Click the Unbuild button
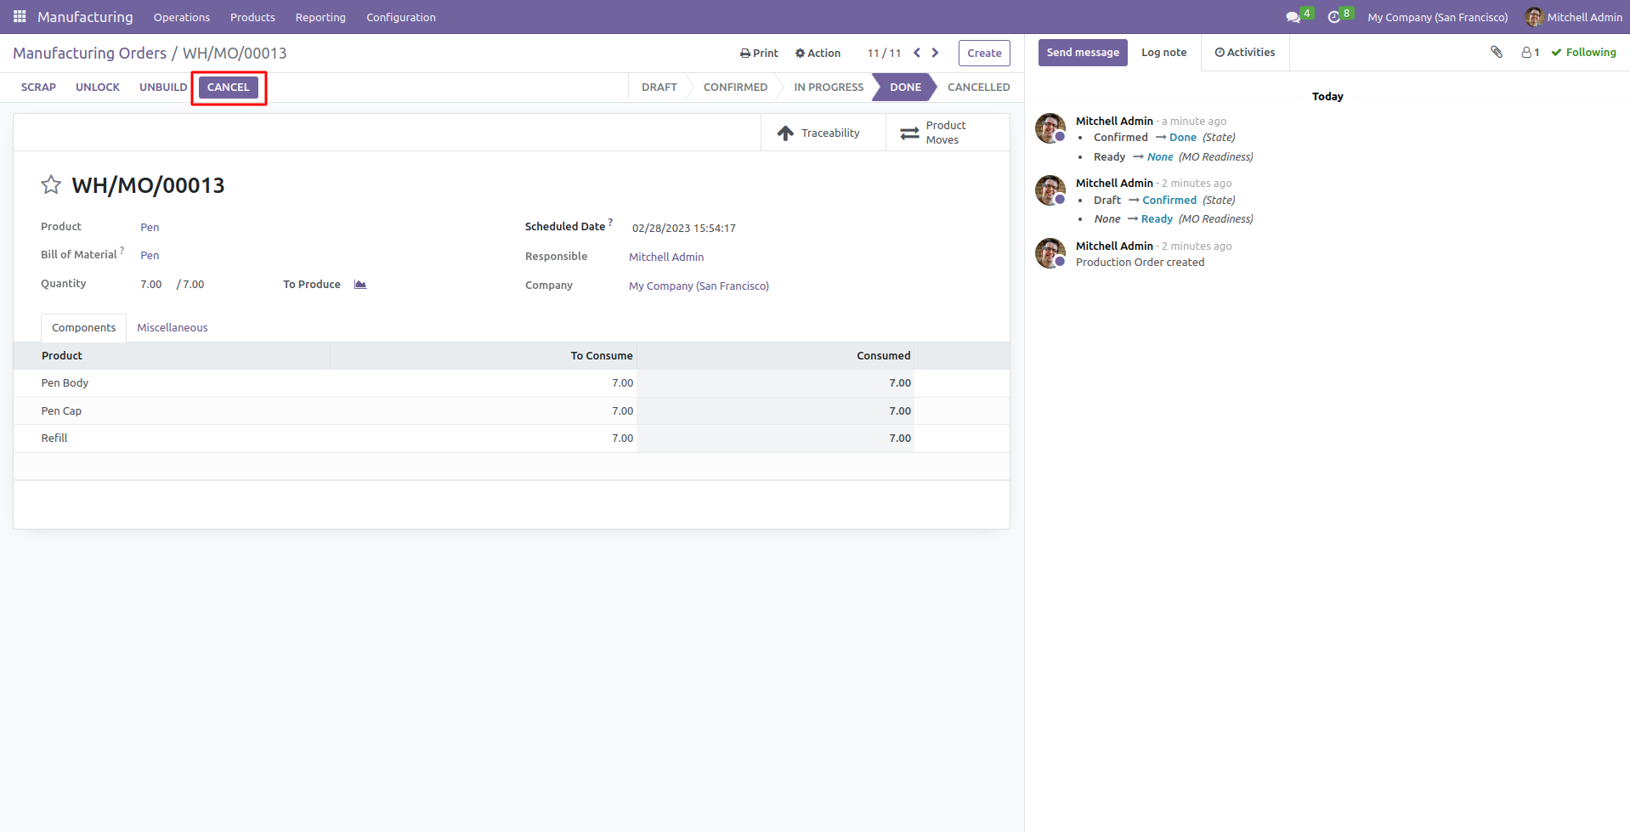 tap(163, 88)
